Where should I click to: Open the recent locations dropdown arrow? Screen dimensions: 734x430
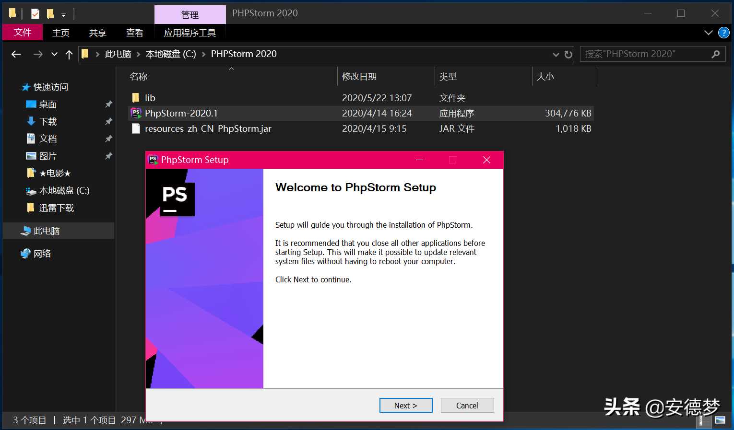54,54
